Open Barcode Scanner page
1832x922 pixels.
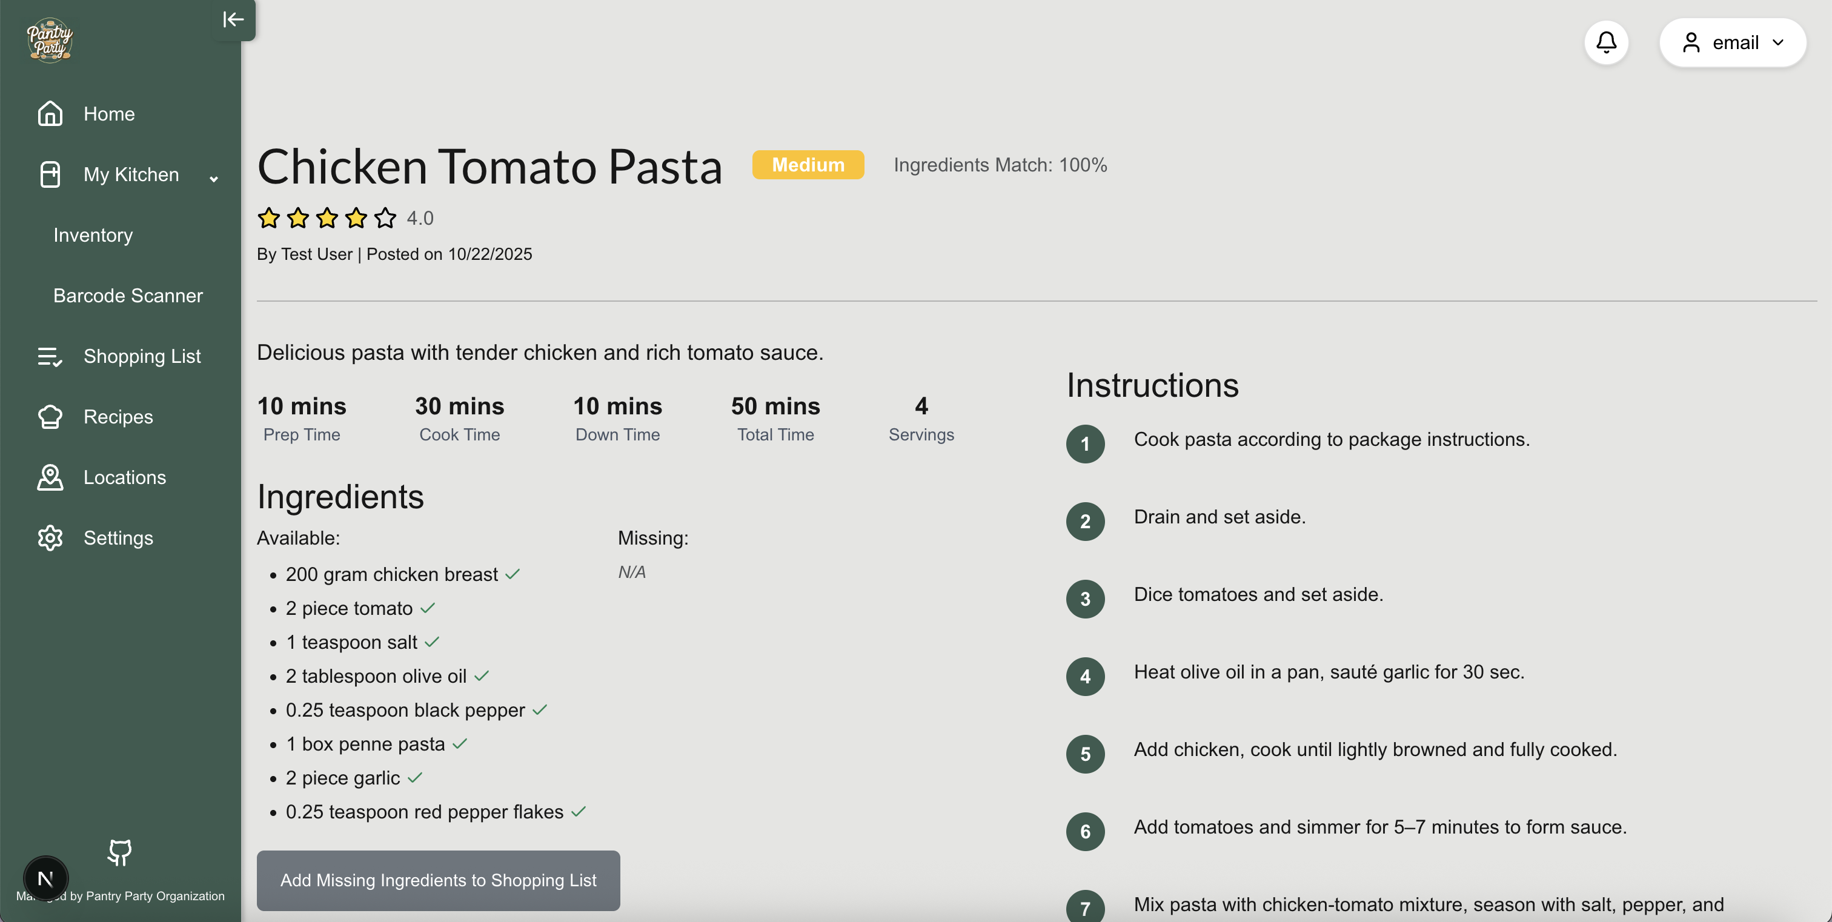point(128,295)
